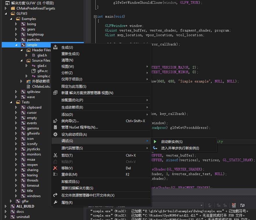The width and height of the screenshot is (256, 220).
Task: Select the wave project
Action: tap(31, 97)
